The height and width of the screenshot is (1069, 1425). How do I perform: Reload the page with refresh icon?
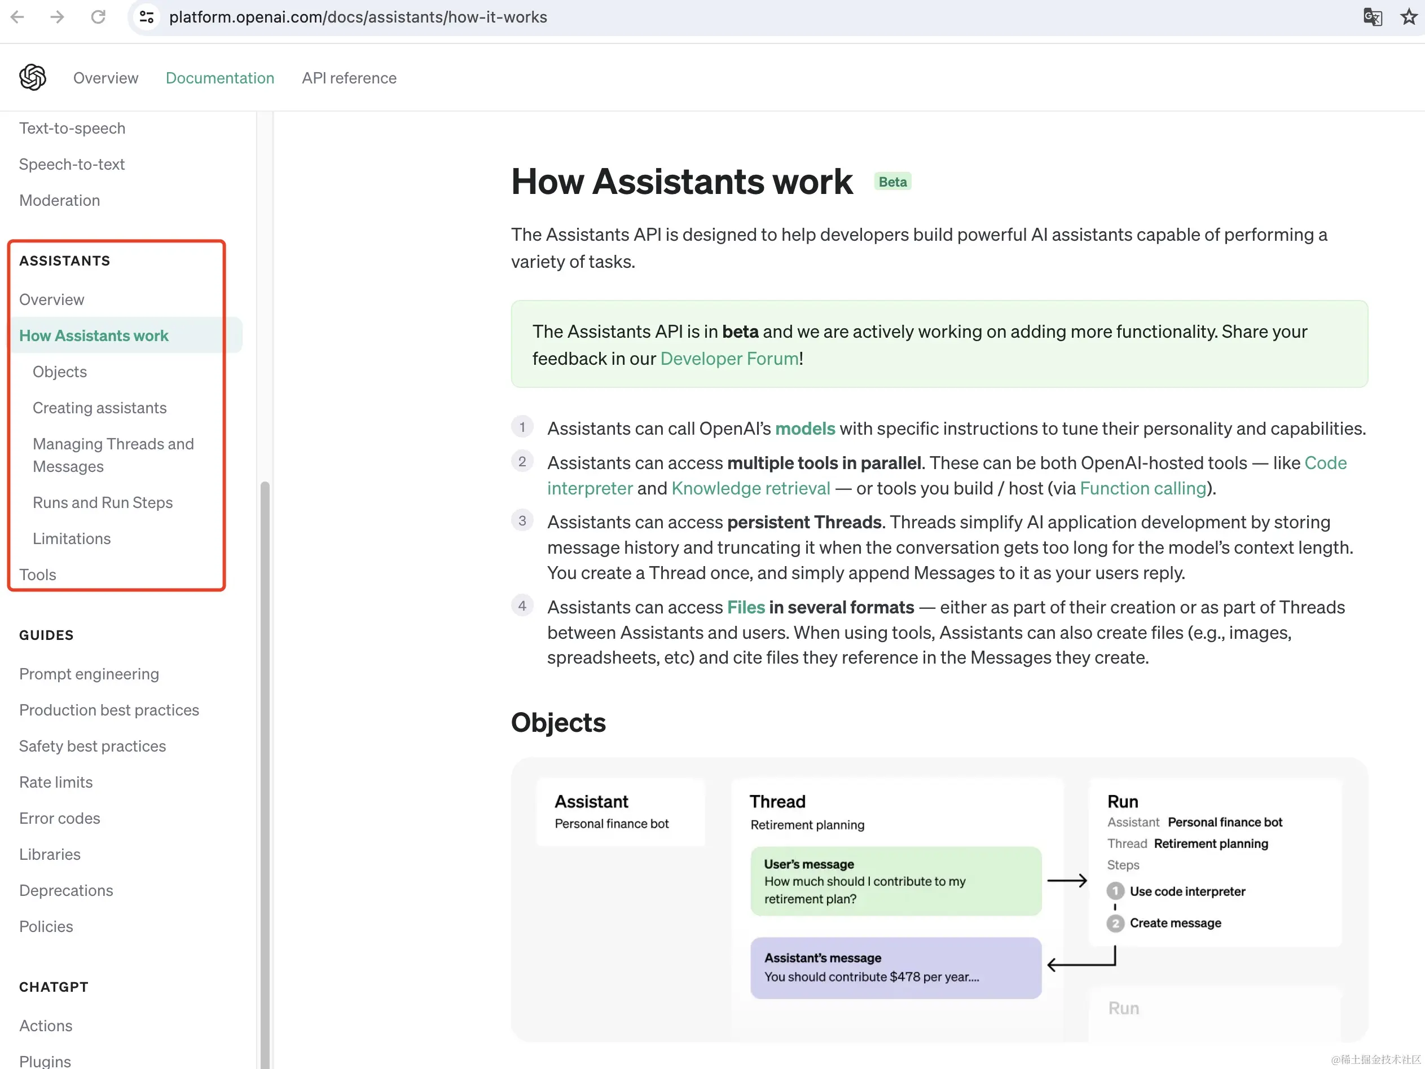98,17
